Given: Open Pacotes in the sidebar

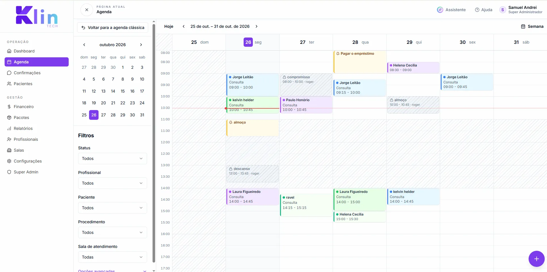Looking at the screenshot, I should click(36, 118).
